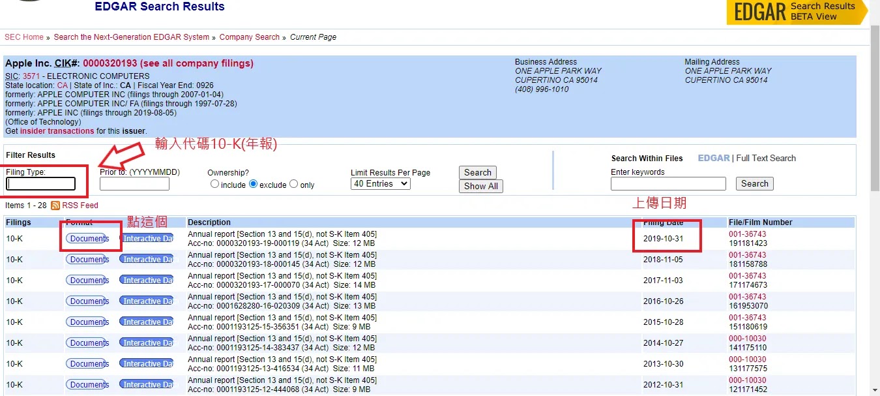
Task: Click the File/Film Number column header
Action: pos(760,222)
